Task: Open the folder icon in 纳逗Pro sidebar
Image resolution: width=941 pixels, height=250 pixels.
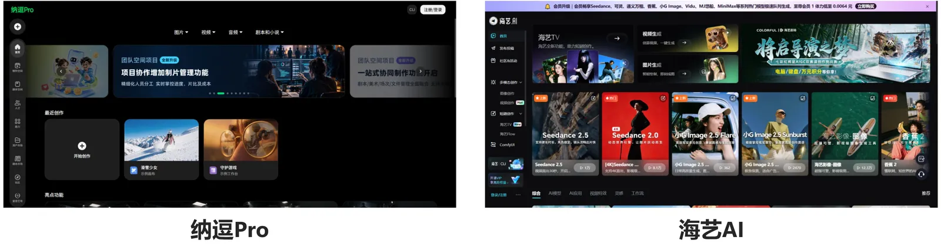Action: coord(18,141)
